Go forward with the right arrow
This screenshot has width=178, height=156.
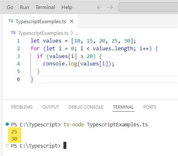click(x=110, y=7)
